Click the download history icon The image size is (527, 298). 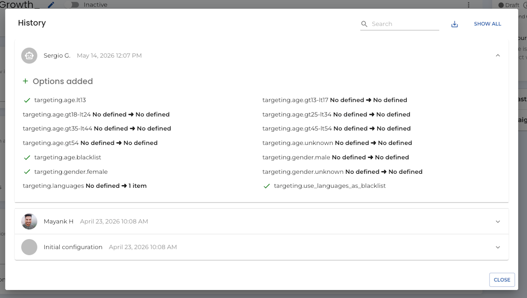455,24
